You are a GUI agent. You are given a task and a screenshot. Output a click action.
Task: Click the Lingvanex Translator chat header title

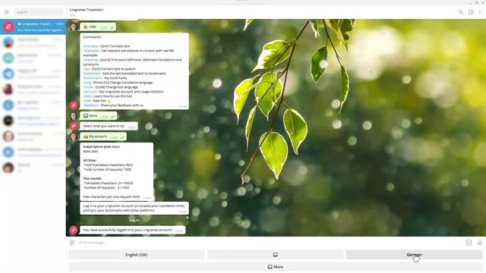[x=87, y=10]
